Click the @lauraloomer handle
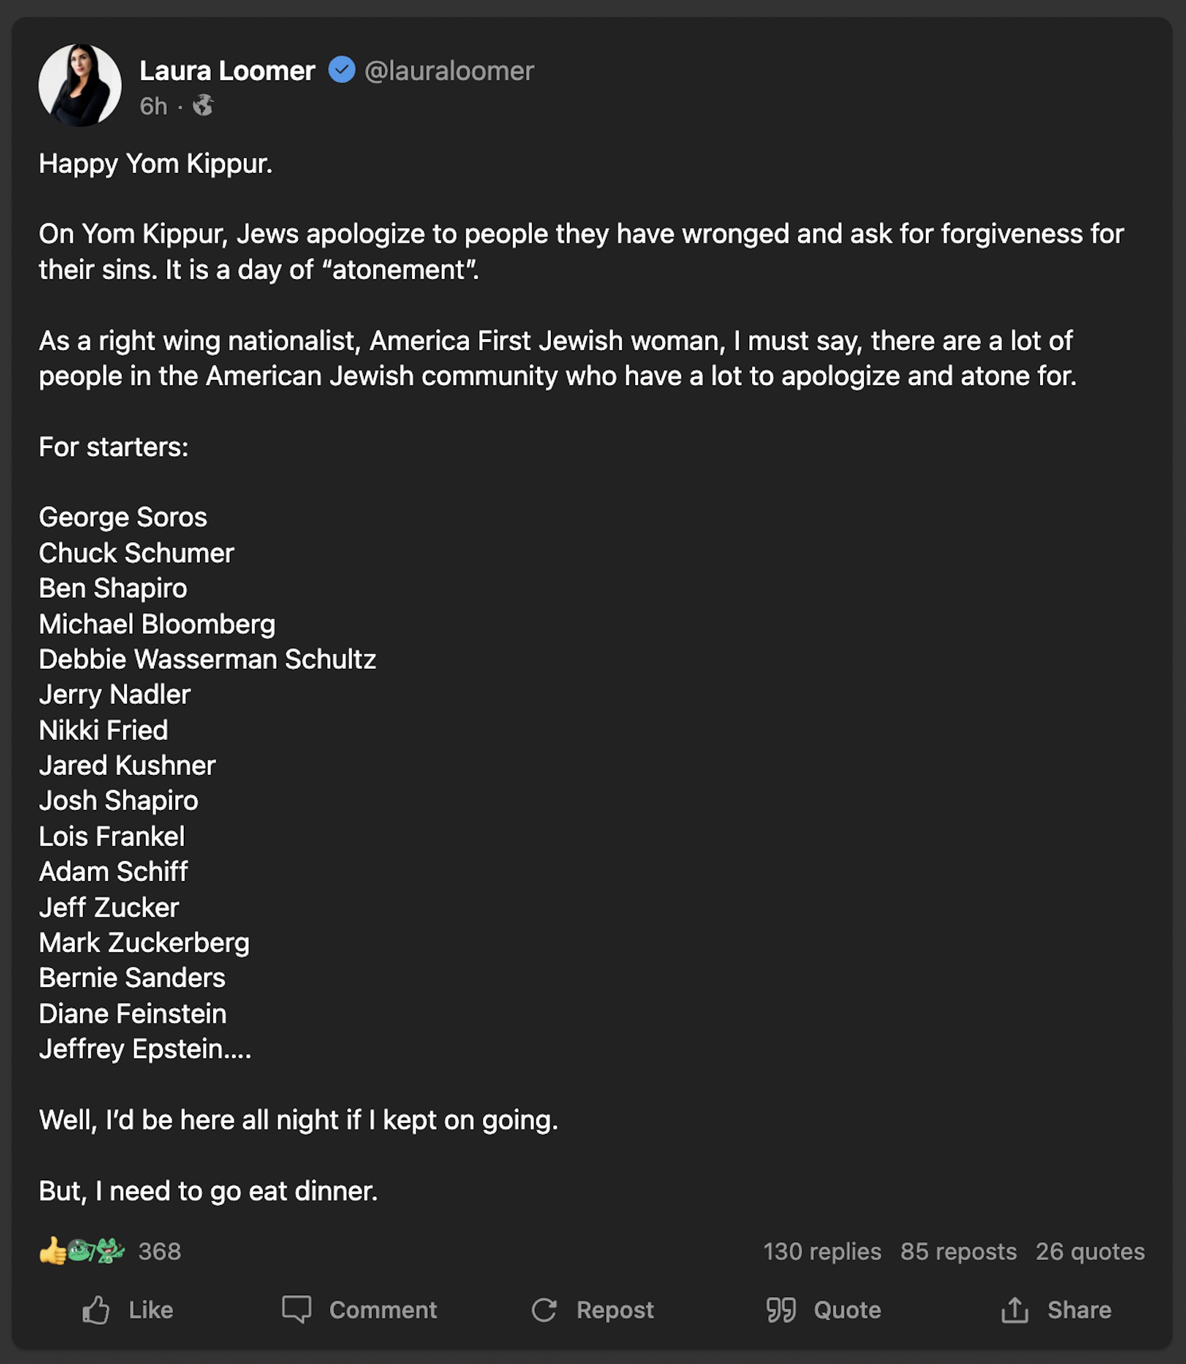1186x1364 pixels. point(449,71)
